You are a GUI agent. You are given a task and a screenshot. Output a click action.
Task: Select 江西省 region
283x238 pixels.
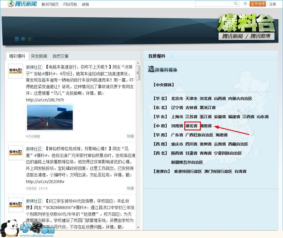pyautogui.click(x=248, y=117)
